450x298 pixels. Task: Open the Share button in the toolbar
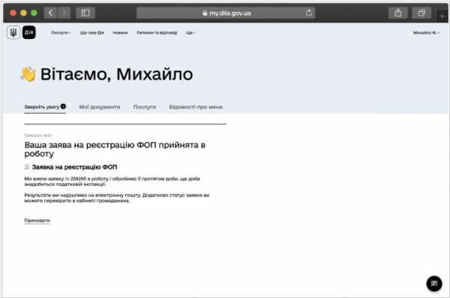tap(398, 13)
